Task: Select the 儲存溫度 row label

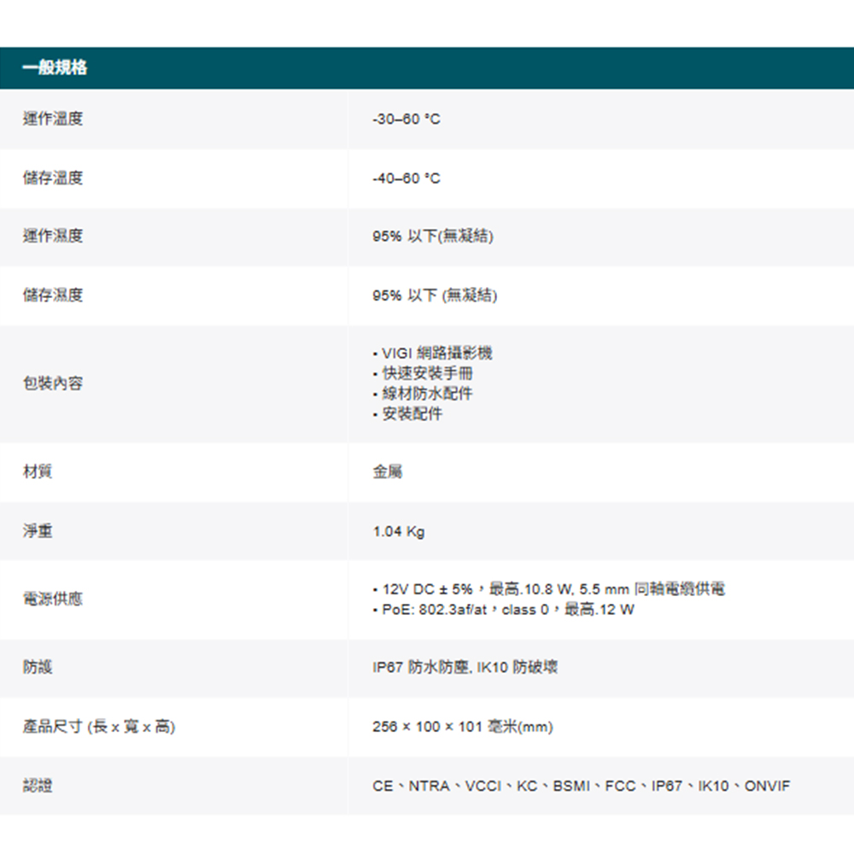Action: tap(53, 178)
